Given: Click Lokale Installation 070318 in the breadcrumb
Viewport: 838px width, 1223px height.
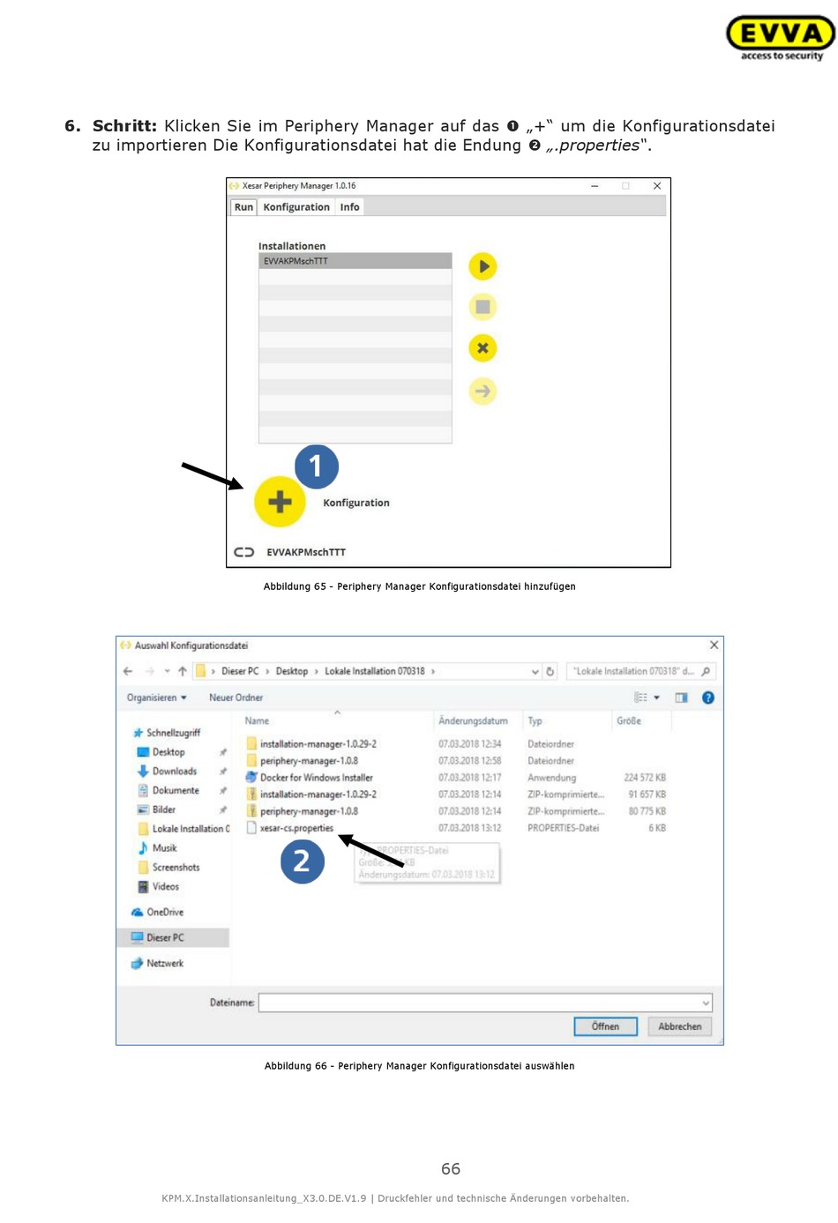Looking at the screenshot, I should coord(375,671).
